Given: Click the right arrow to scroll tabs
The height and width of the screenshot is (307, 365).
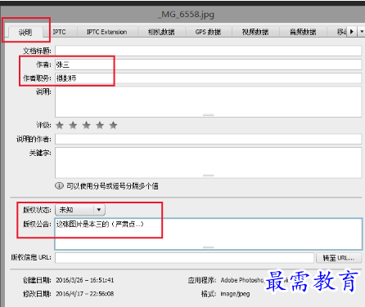Looking at the screenshot, I should pyautogui.click(x=352, y=32).
